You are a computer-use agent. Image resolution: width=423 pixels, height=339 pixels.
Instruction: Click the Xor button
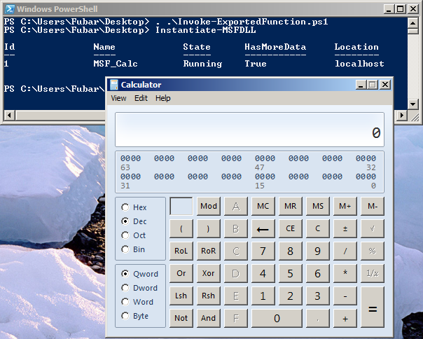click(x=208, y=273)
